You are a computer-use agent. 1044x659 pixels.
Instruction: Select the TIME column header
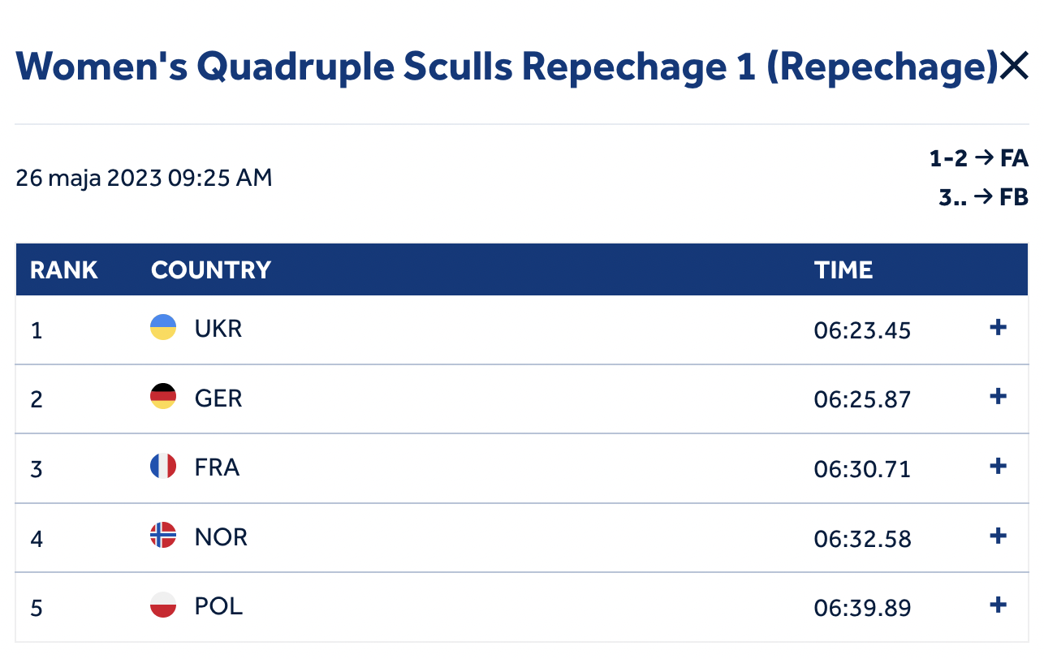[x=843, y=269]
